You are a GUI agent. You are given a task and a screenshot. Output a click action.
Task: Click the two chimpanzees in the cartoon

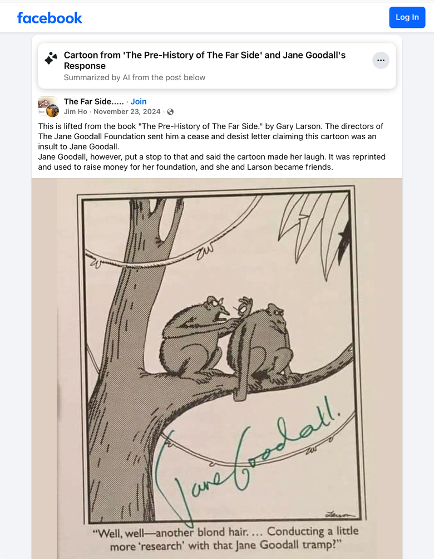[228, 340]
